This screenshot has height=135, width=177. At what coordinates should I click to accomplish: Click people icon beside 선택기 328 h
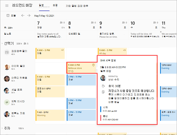(x=25, y=43)
